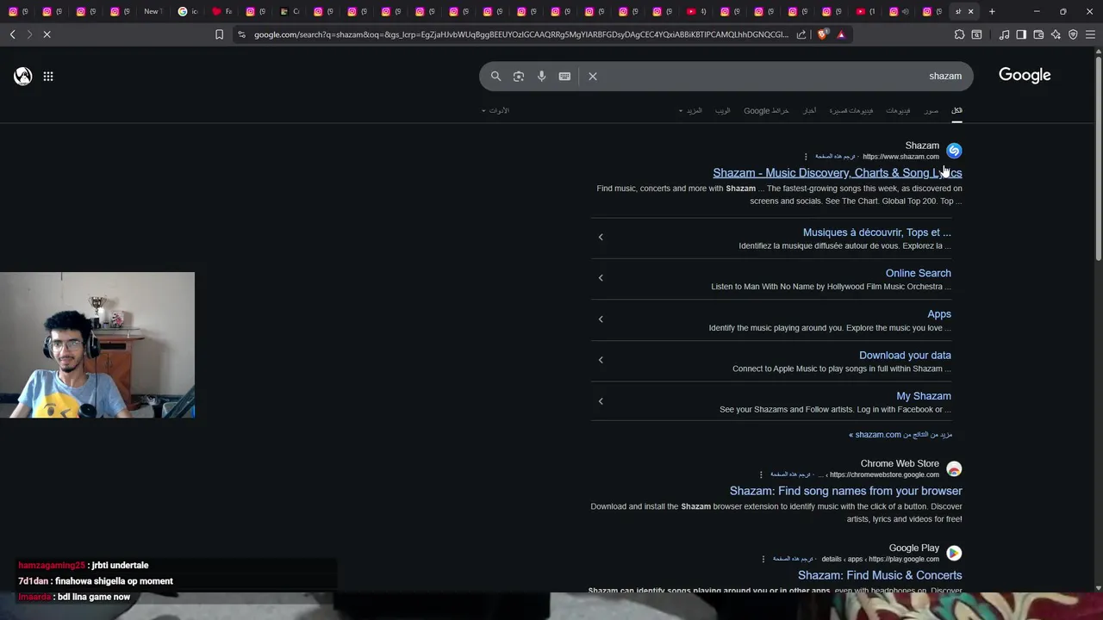Image resolution: width=1103 pixels, height=620 pixels.
Task: Translate the shazam.com page link
Action: click(x=835, y=157)
